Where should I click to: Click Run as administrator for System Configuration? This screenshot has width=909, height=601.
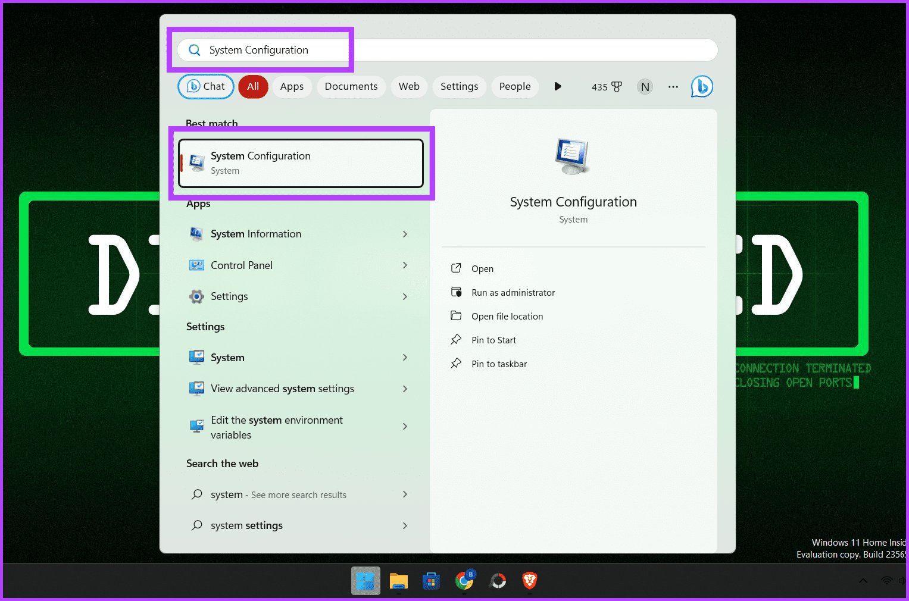(x=513, y=292)
